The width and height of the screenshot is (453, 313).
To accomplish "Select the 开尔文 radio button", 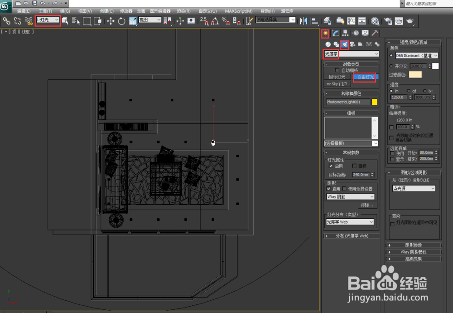I will point(391,66).
